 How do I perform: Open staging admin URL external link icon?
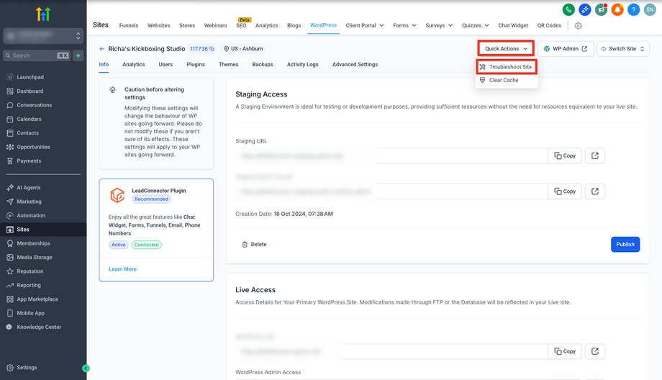[595, 191]
